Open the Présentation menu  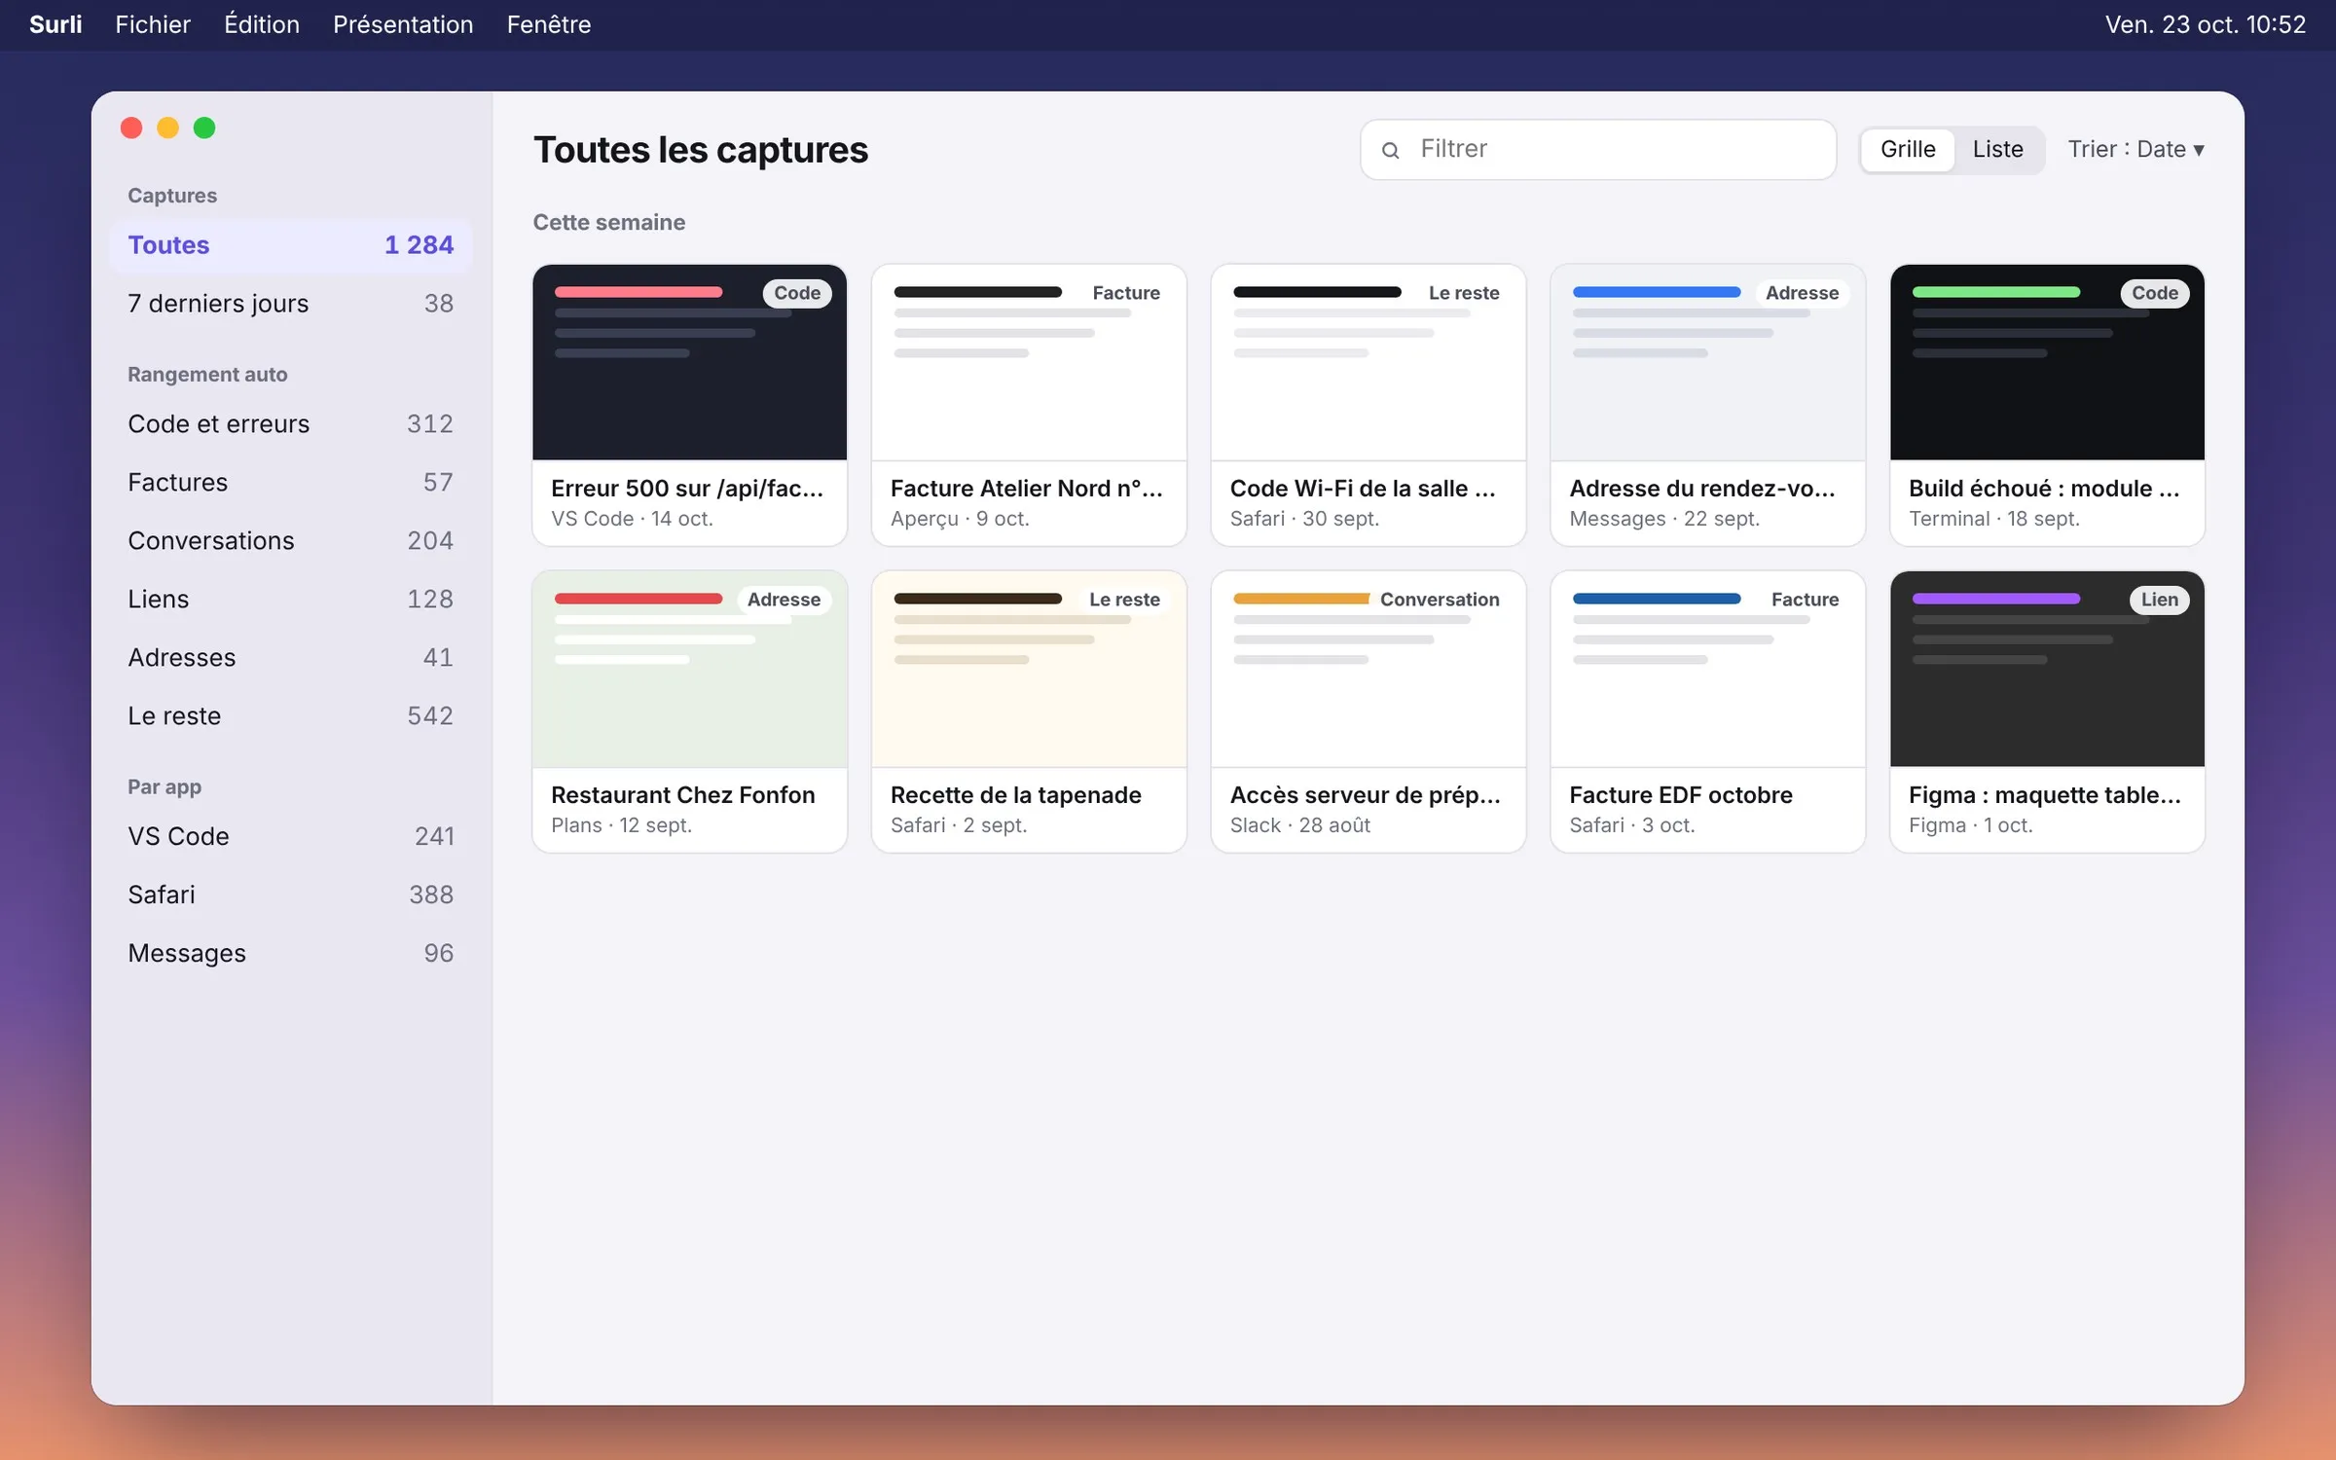[403, 24]
